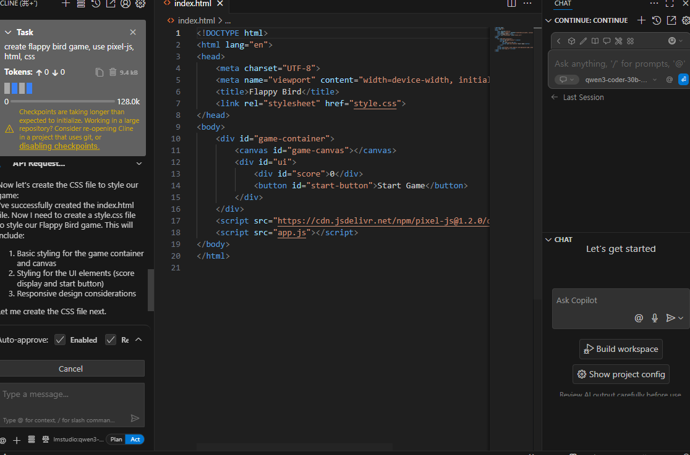The height and width of the screenshot is (455, 690).
Task: Open Continue docs book icon
Action: coord(595,41)
